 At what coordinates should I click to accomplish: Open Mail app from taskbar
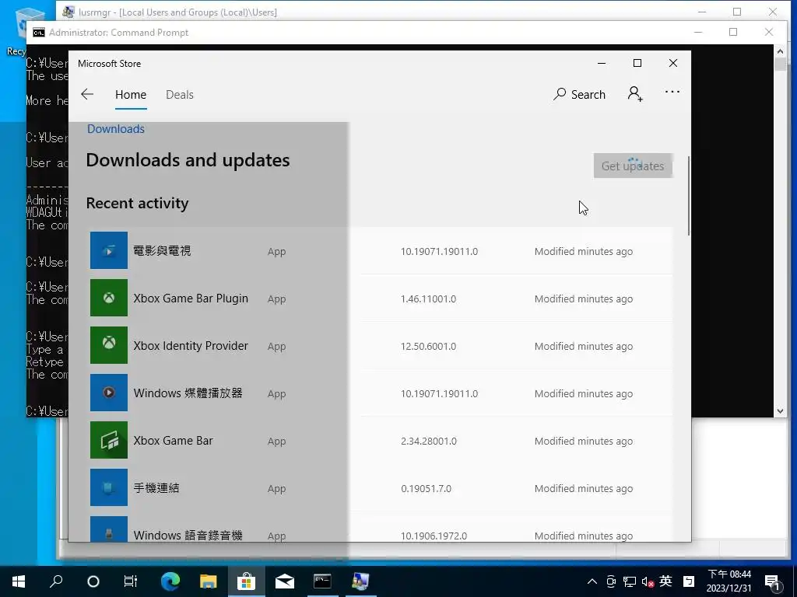click(285, 581)
